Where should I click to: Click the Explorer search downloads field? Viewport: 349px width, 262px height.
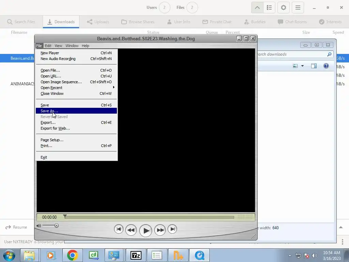(x=292, y=54)
